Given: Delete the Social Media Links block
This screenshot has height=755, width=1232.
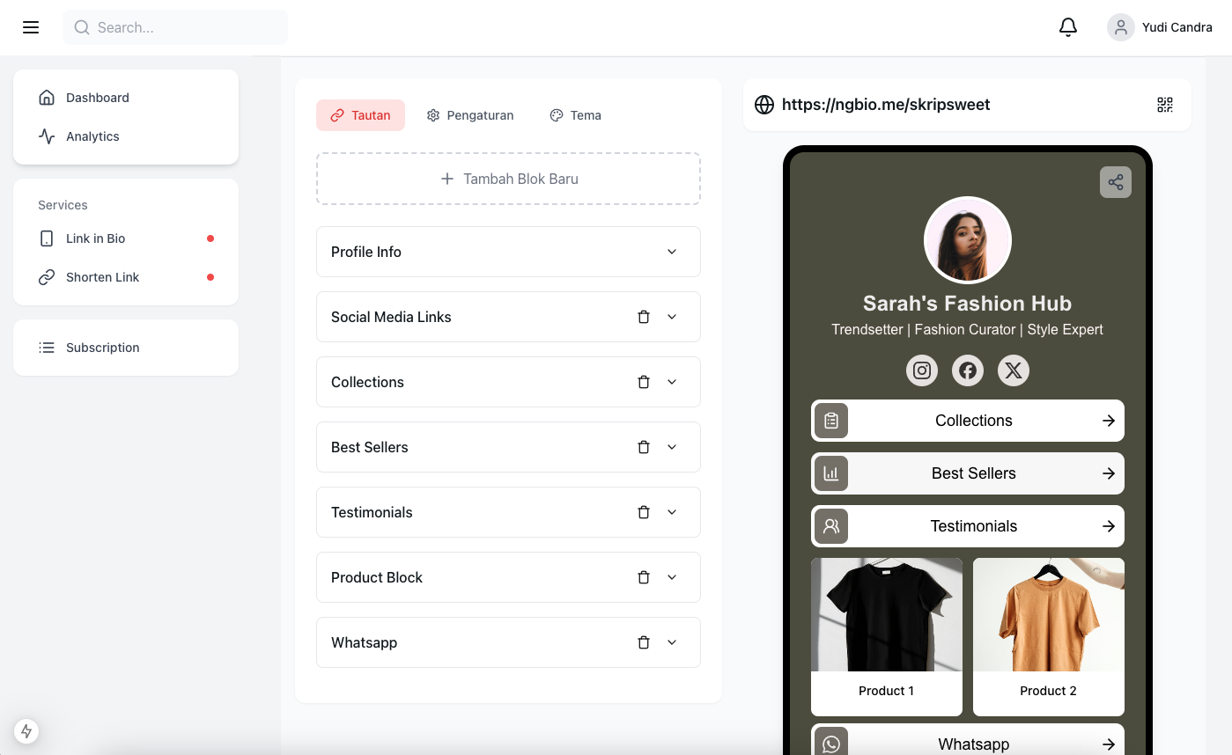Looking at the screenshot, I should pos(644,317).
